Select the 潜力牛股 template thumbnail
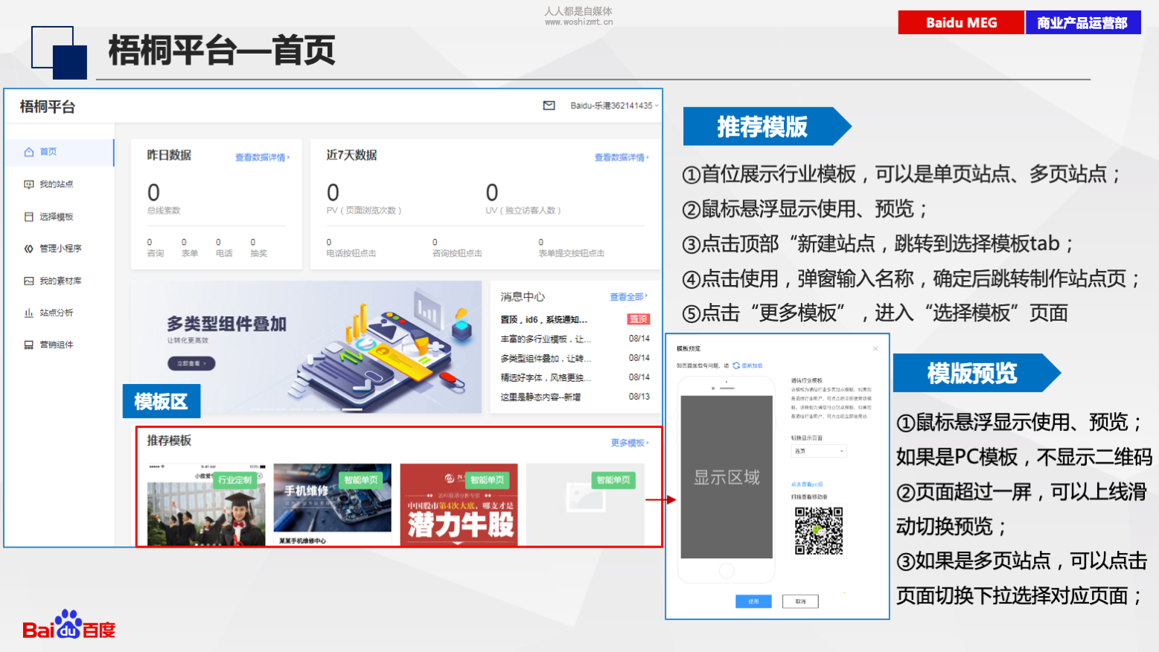The width and height of the screenshot is (1159, 652). [x=459, y=505]
